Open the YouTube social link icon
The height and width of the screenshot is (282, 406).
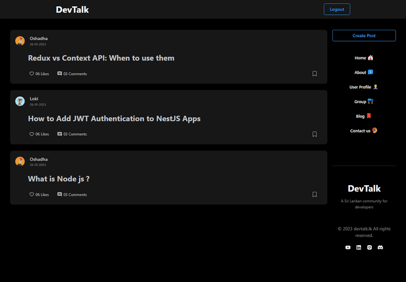348,247
